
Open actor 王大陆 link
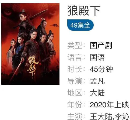tap(101, 116)
